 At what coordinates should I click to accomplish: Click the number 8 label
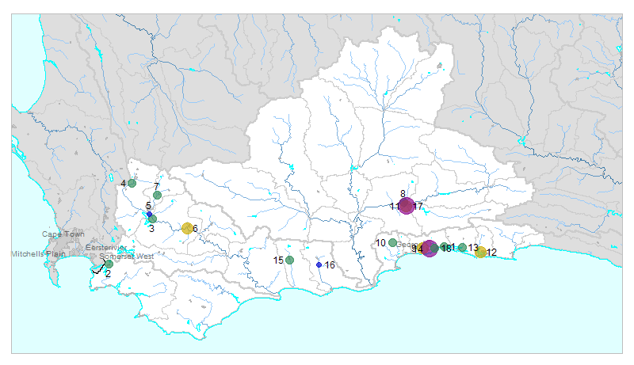[403, 194]
